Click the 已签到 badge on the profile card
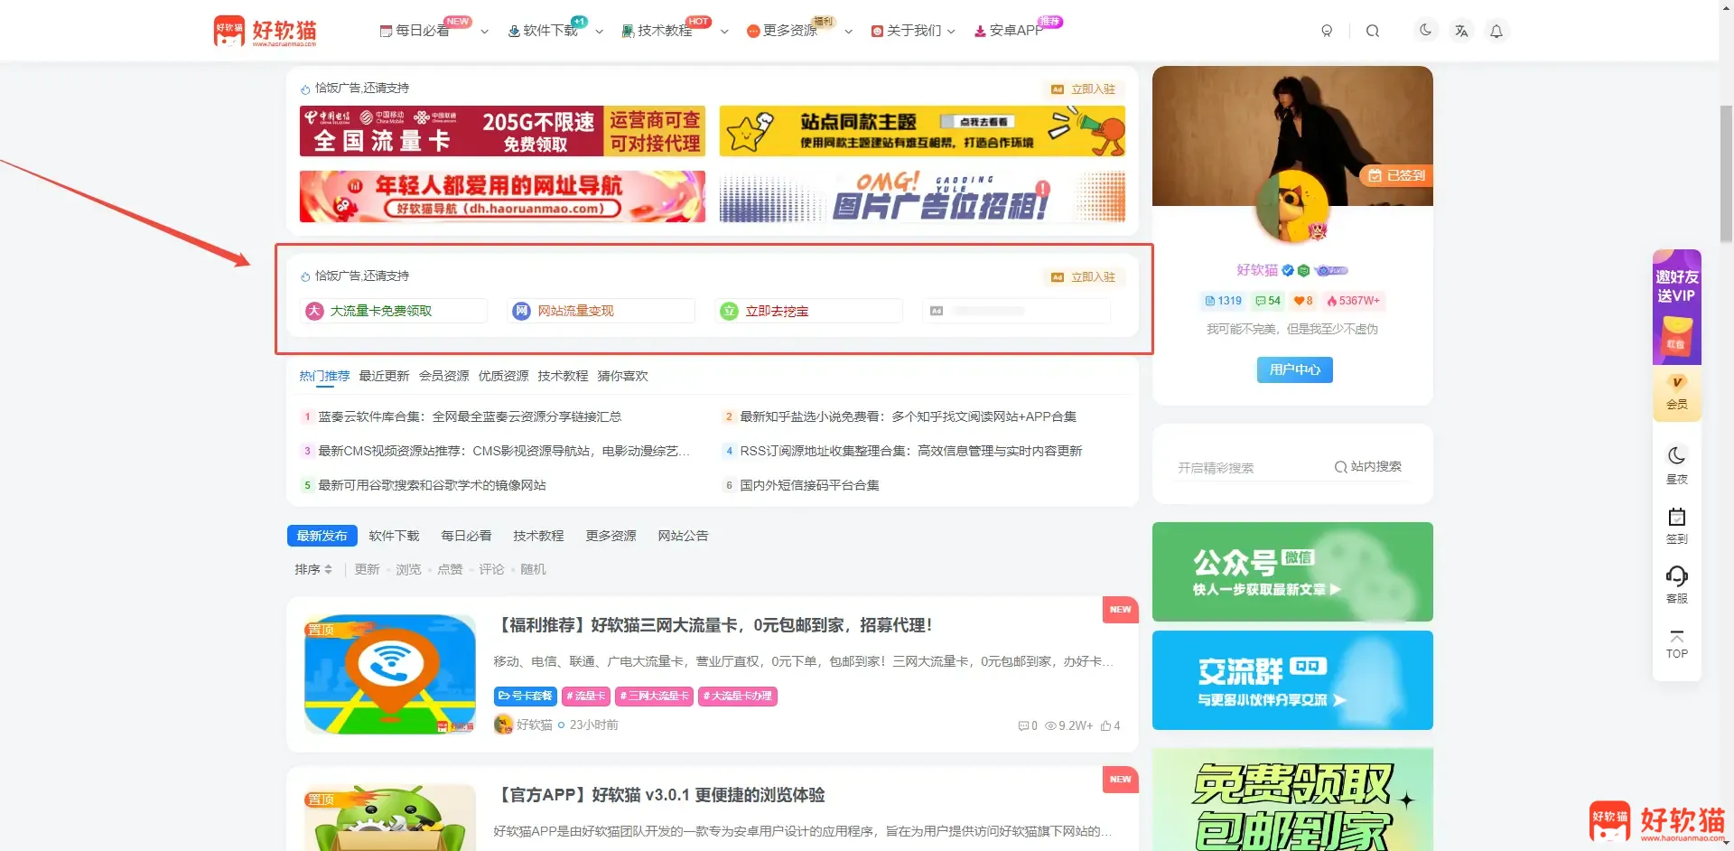This screenshot has height=851, width=1734. [1396, 175]
